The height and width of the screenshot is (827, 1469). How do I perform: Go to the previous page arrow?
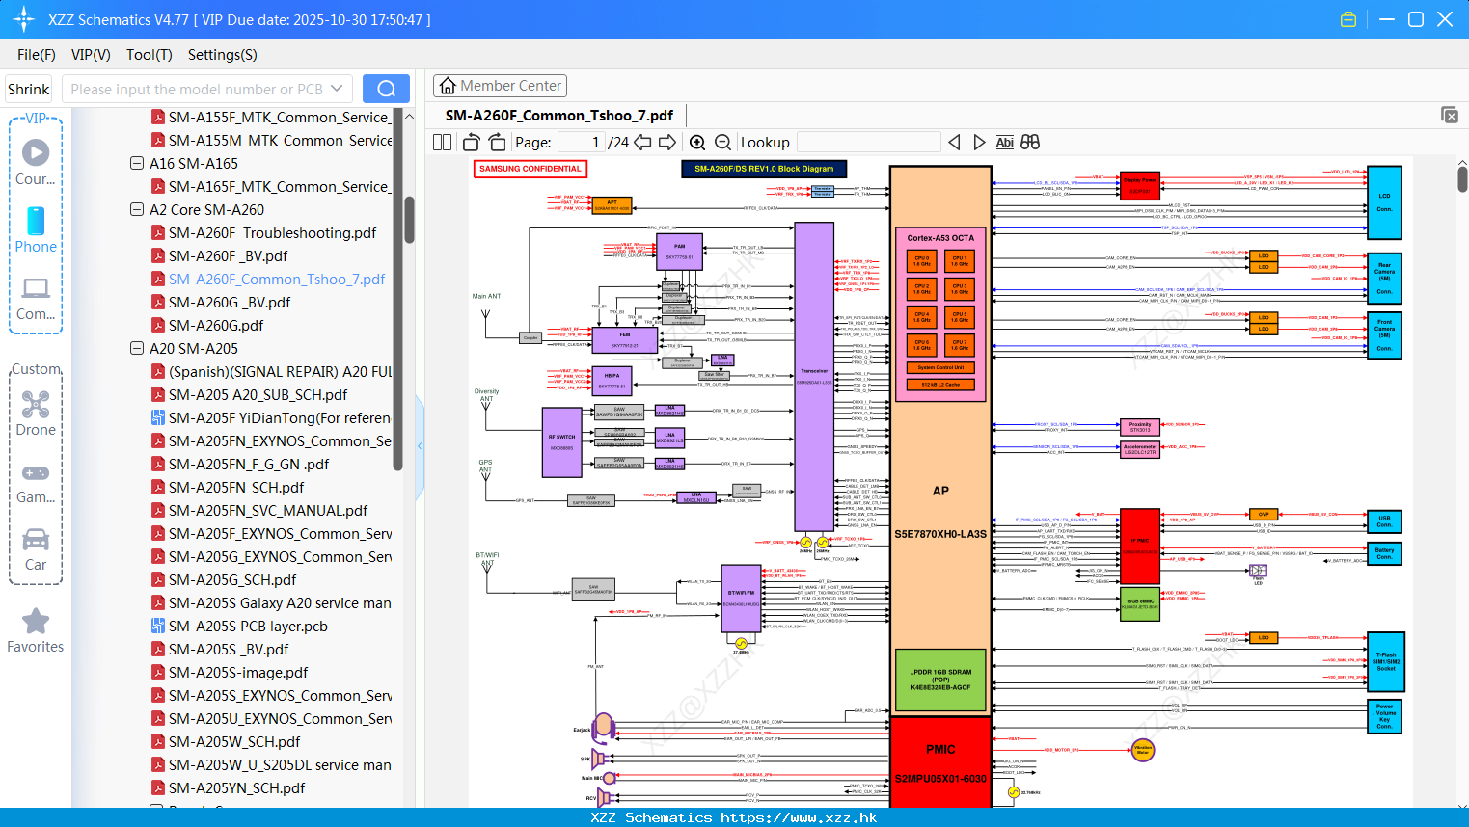pos(642,143)
